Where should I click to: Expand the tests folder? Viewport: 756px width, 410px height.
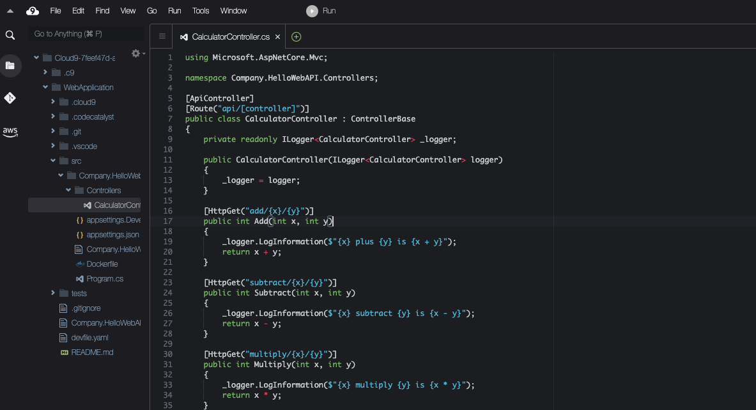click(x=52, y=293)
